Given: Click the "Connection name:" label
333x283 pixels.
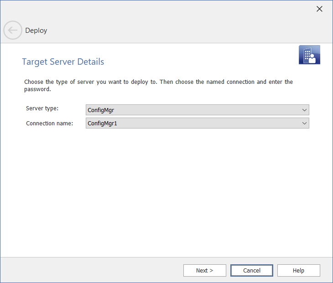Looking at the screenshot, I should coord(49,123).
